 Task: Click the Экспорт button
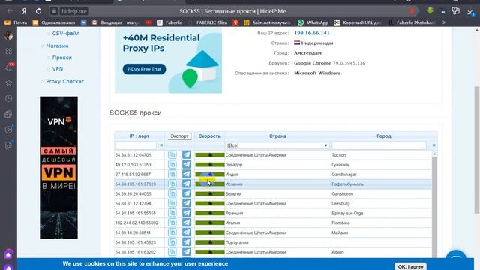(179, 136)
